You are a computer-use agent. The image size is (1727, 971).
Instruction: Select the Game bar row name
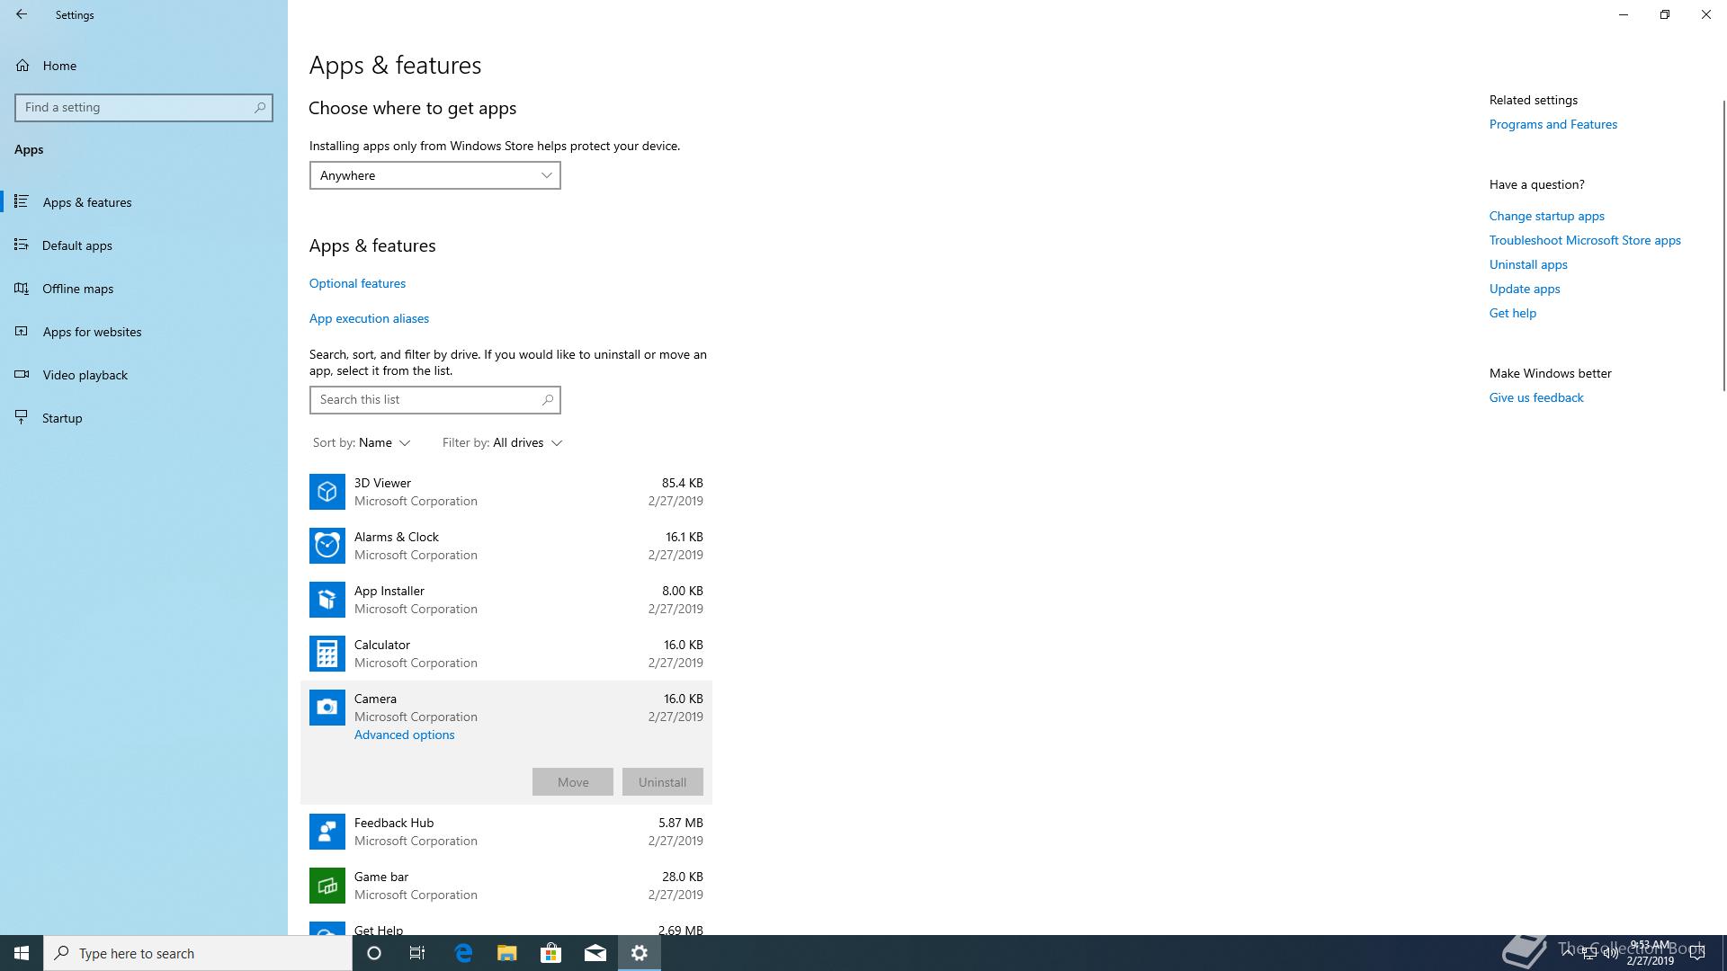(381, 877)
